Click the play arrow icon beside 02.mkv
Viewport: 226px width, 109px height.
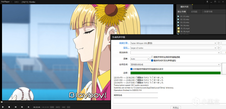tap(178, 19)
